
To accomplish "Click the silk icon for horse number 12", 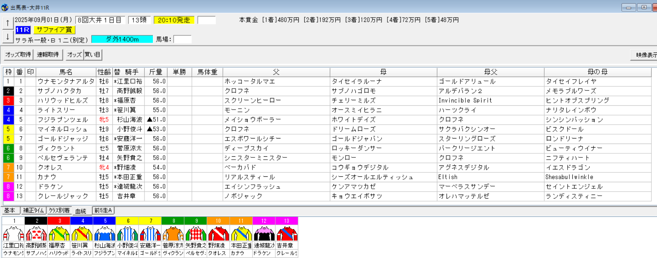I will (264, 233).
